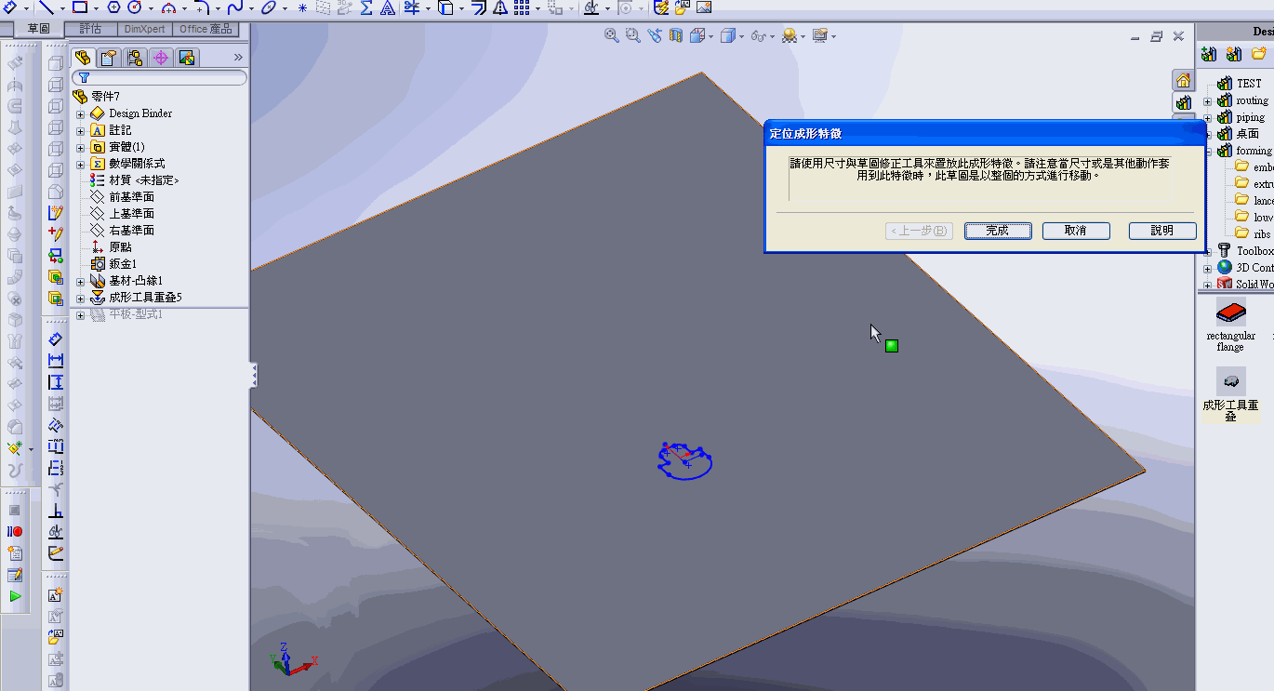1274x691 pixels.
Task: Switch to DisplayManager tab
Action: tap(187, 58)
